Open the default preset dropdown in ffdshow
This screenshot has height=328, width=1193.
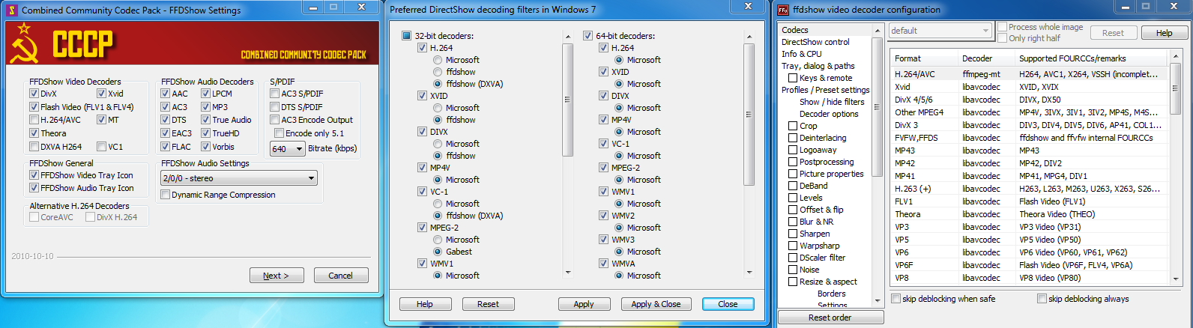point(941,31)
